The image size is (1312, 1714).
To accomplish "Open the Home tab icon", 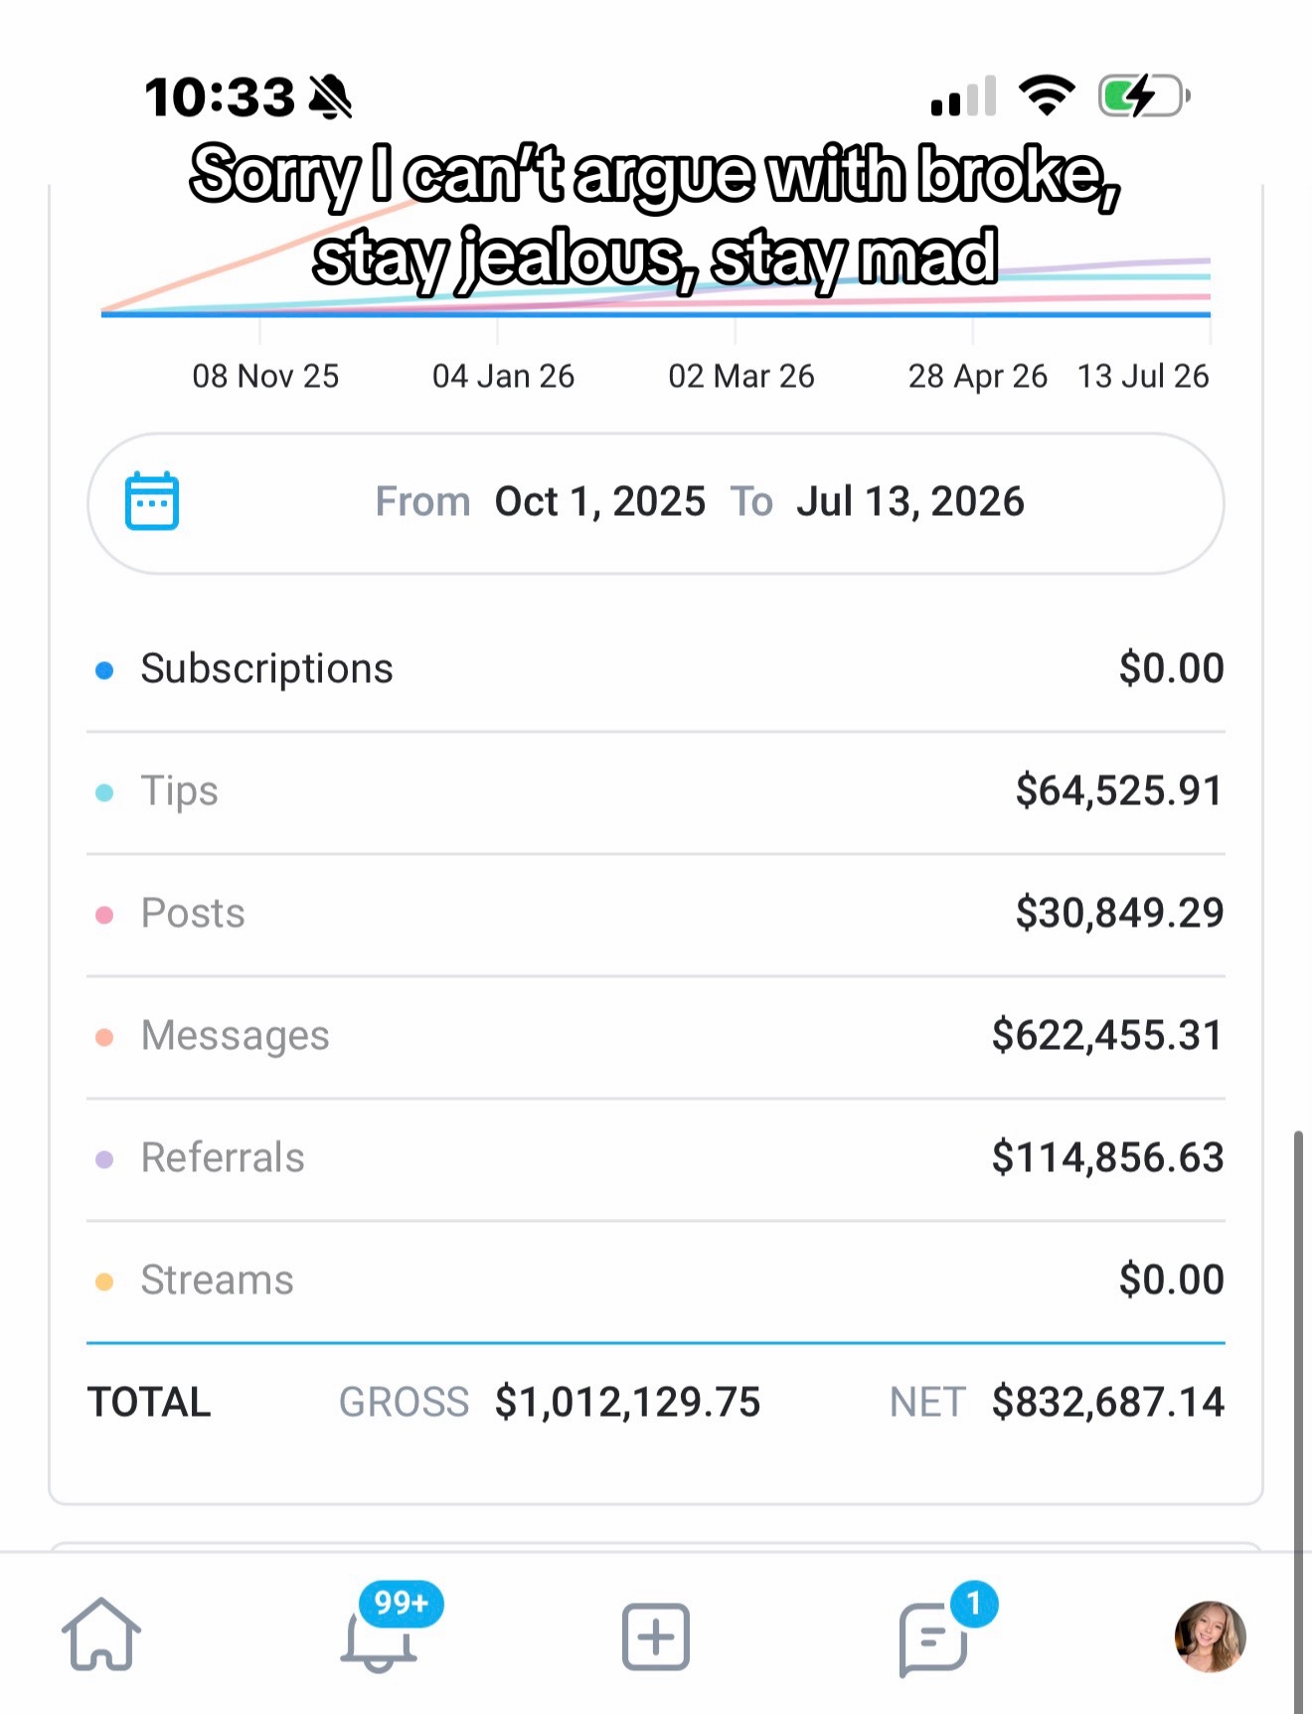I will pyautogui.click(x=101, y=1635).
